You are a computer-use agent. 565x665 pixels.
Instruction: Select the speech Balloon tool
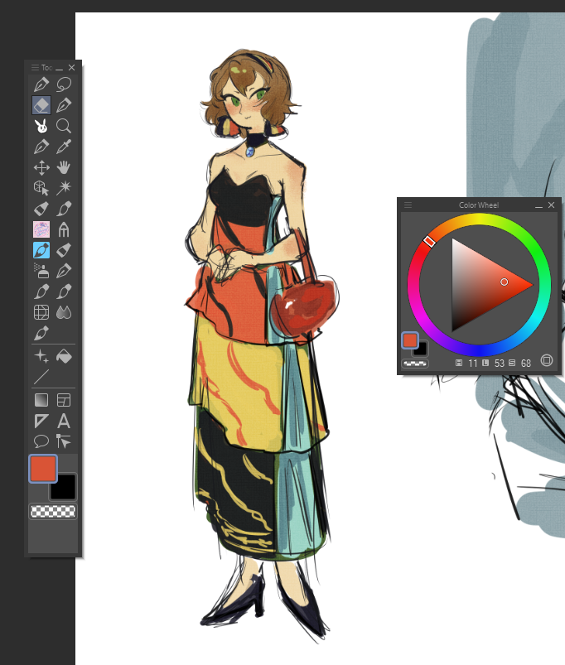click(41, 441)
